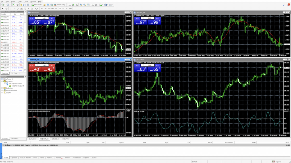
Task: Open the Indicators list dropdown in toolbar
Action: point(101,5)
